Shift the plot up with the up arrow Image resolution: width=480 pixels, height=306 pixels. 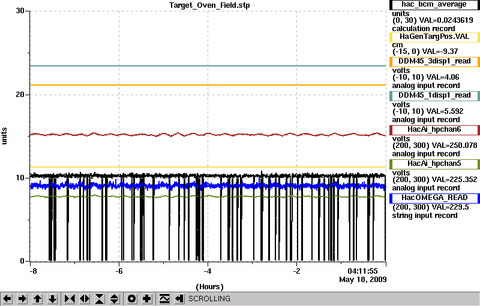[38, 298]
